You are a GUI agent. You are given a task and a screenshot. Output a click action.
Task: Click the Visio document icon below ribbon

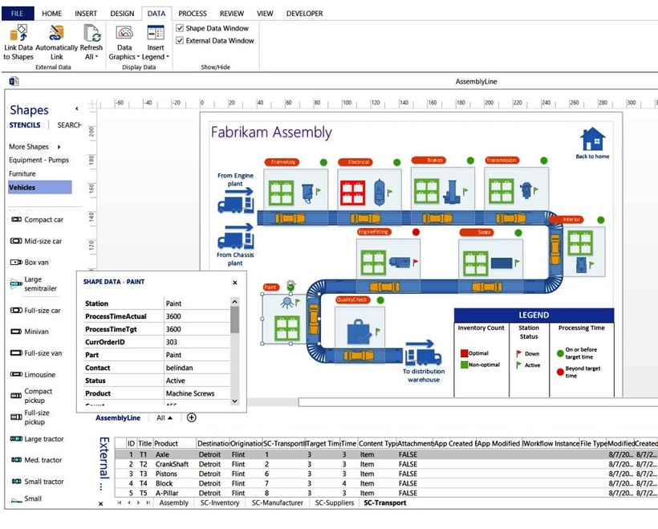pos(14,81)
